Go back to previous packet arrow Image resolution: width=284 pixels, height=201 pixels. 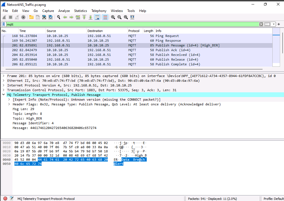(x=65, y=17)
